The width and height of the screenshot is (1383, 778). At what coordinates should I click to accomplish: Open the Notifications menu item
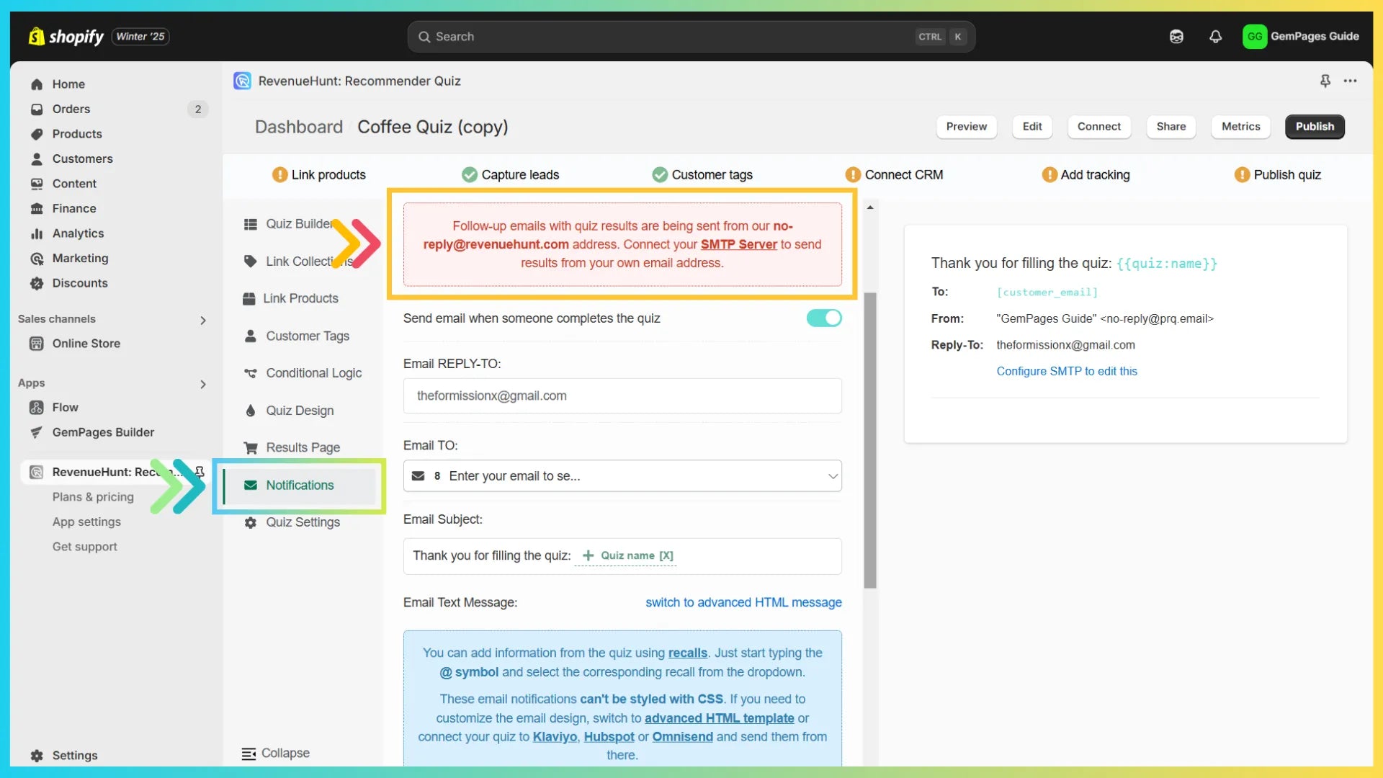click(300, 485)
